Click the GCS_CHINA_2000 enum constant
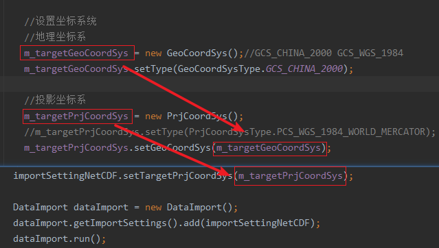Image resolution: width=439 pixels, height=248 pixels. coord(304,69)
